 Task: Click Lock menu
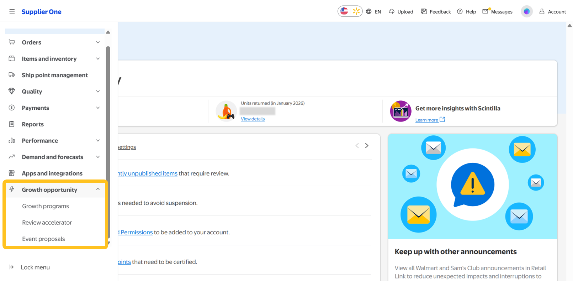pyautogui.click(x=35, y=267)
